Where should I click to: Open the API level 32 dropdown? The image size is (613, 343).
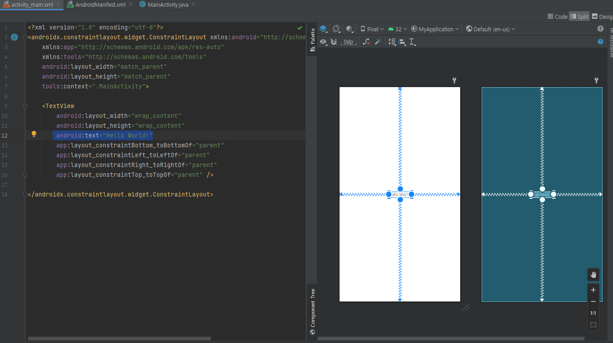click(x=397, y=29)
